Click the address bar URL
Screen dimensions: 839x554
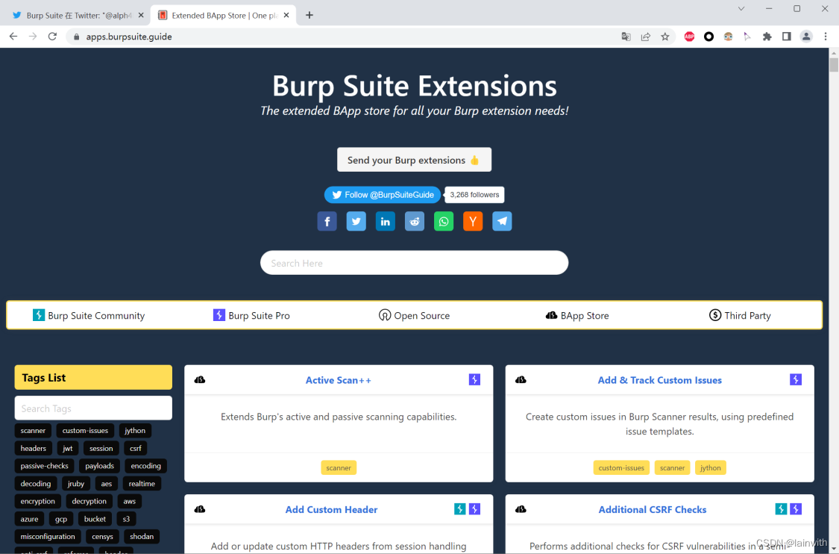coord(129,37)
